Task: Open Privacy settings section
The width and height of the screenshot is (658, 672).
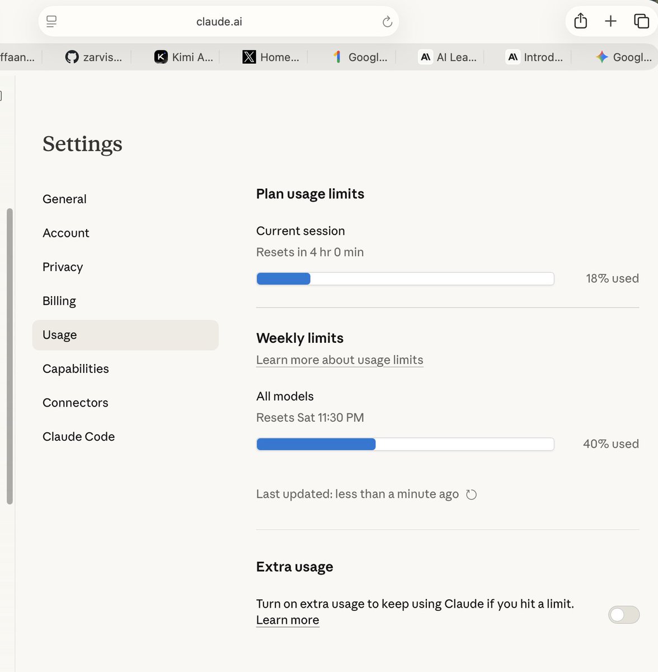Action: (x=125, y=267)
